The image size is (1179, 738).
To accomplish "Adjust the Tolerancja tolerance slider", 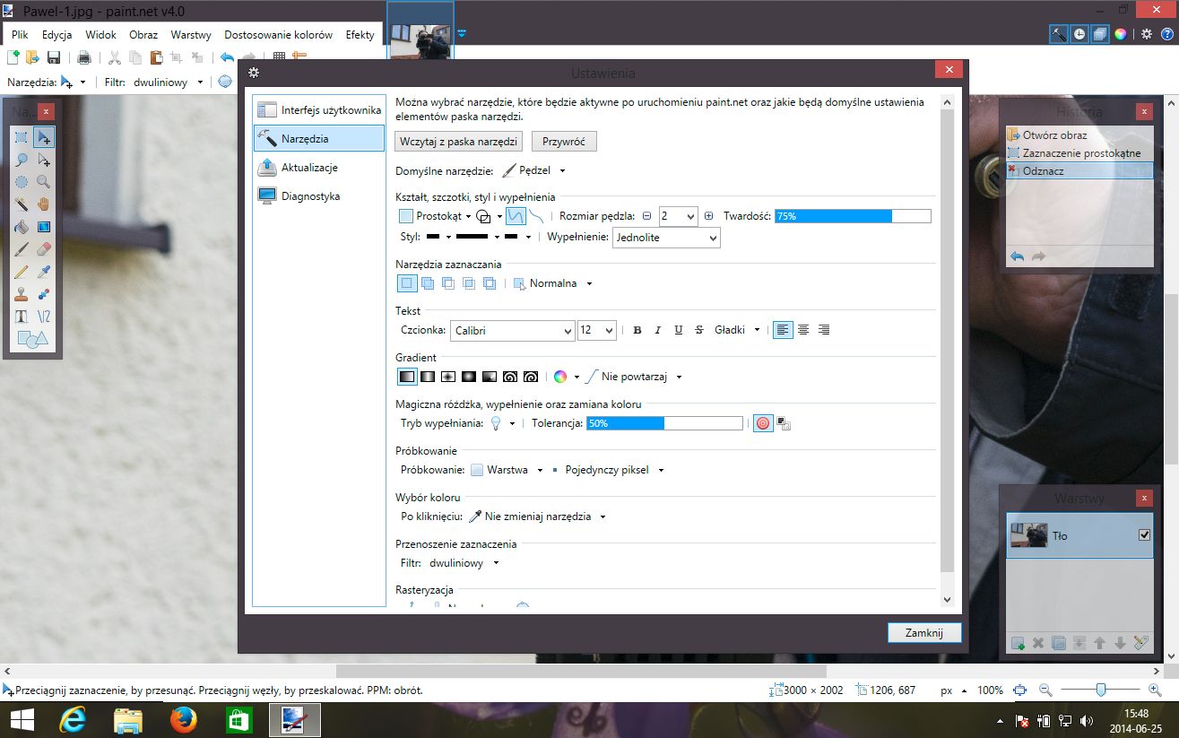I will tap(664, 423).
